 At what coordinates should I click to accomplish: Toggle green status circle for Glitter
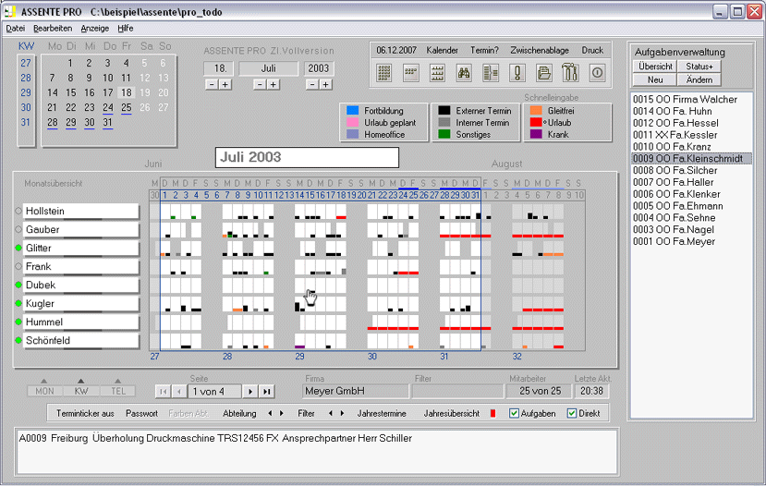[x=18, y=249]
